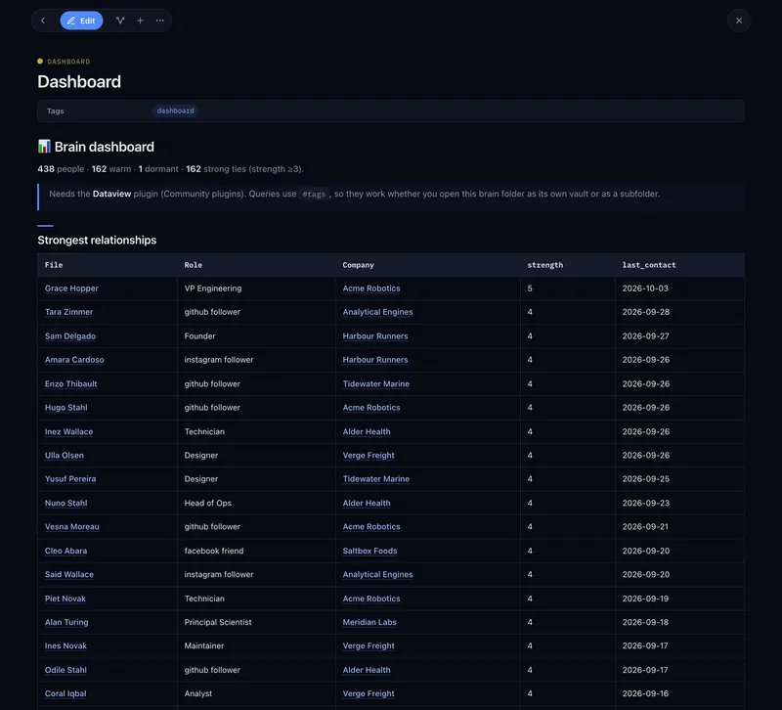Open Acme Robotics link in Grace Hopper row

click(x=371, y=288)
